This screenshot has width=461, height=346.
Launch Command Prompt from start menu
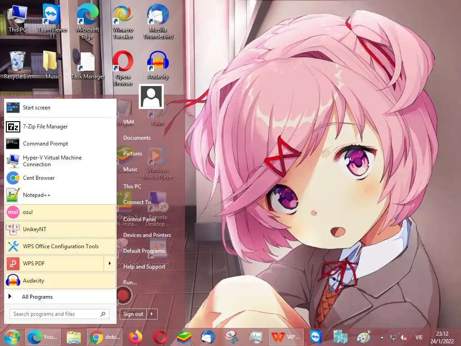coord(60,144)
